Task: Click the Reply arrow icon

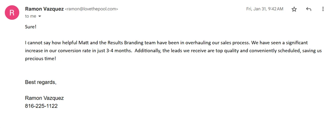Action: (x=309, y=9)
